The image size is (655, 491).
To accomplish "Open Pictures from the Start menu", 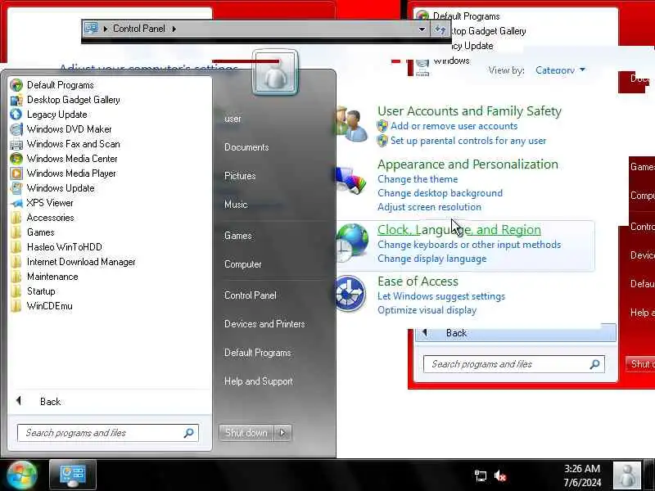I will point(240,176).
